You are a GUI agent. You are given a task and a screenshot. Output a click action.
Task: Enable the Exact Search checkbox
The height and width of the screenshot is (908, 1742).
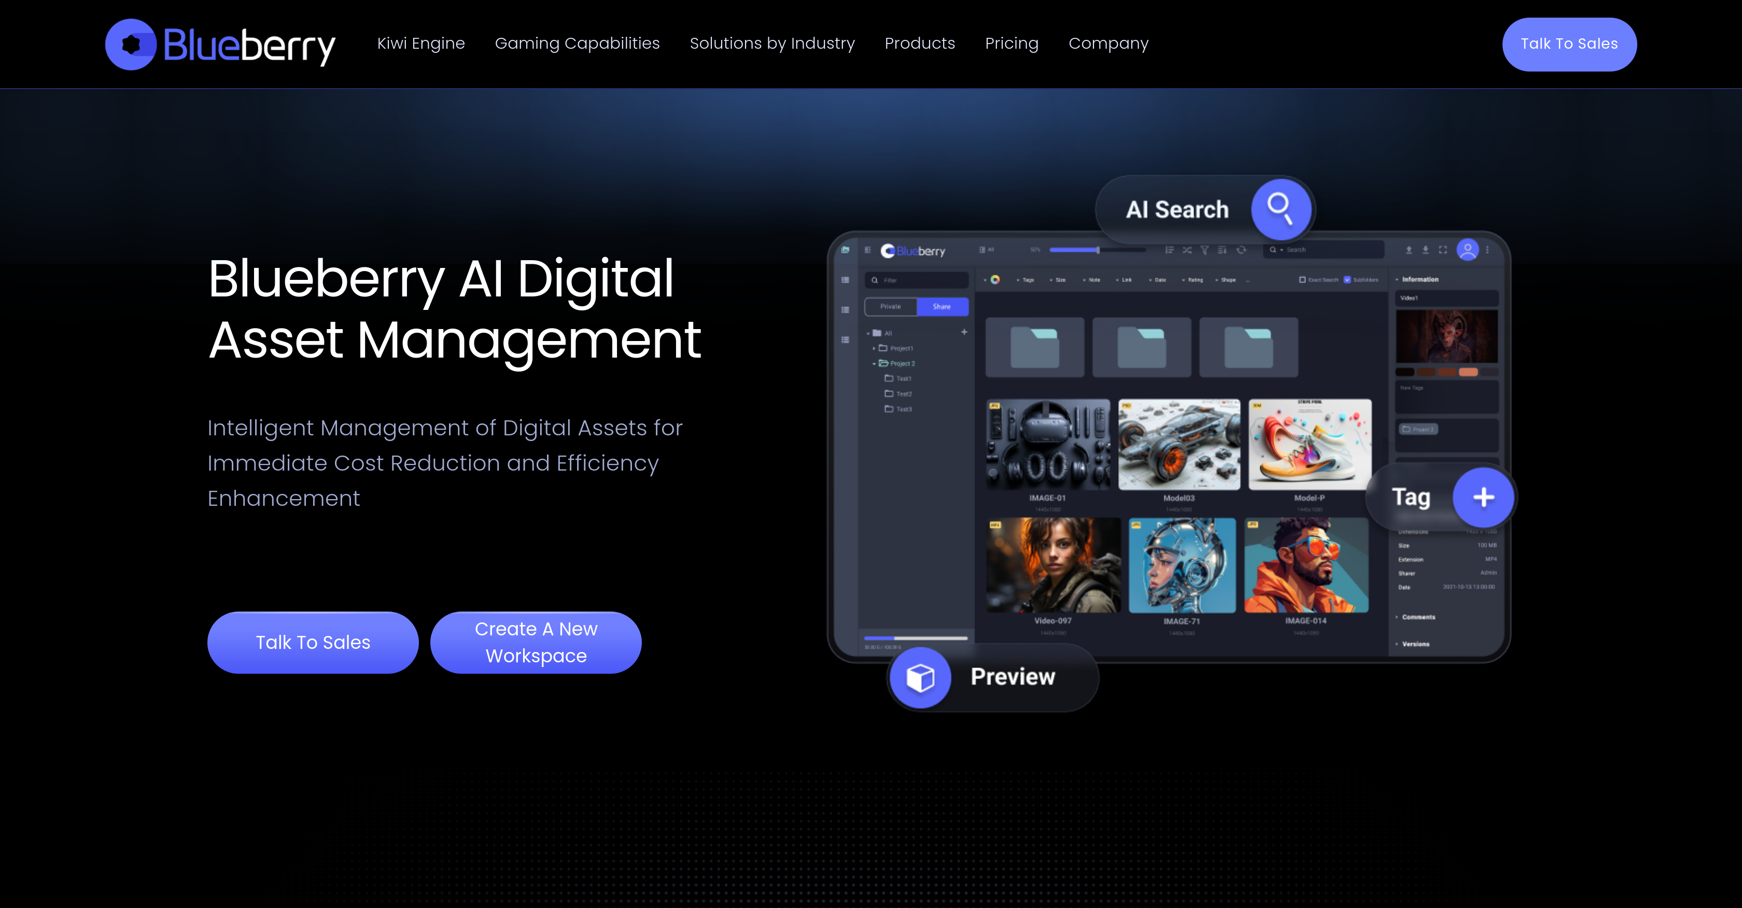1302,280
